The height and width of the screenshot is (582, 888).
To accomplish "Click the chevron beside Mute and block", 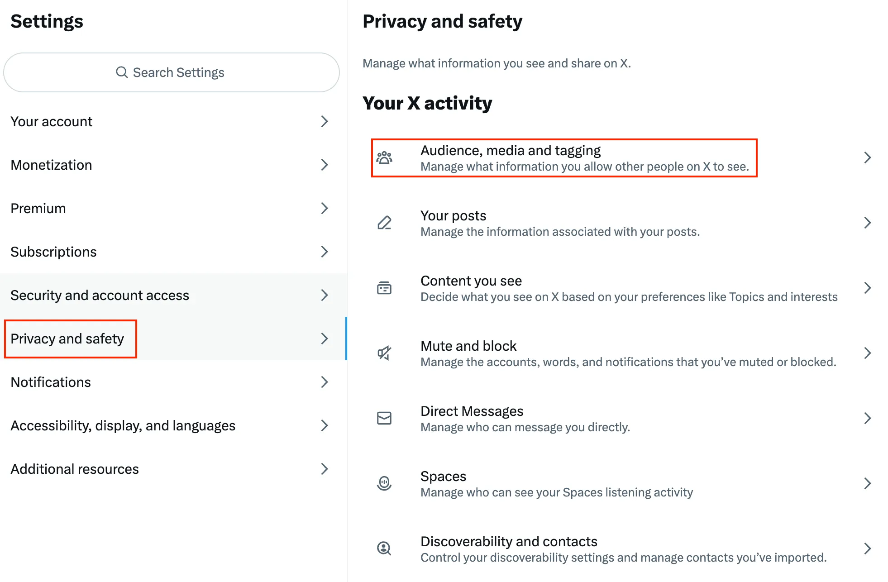I will pyautogui.click(x=867, y=353).
